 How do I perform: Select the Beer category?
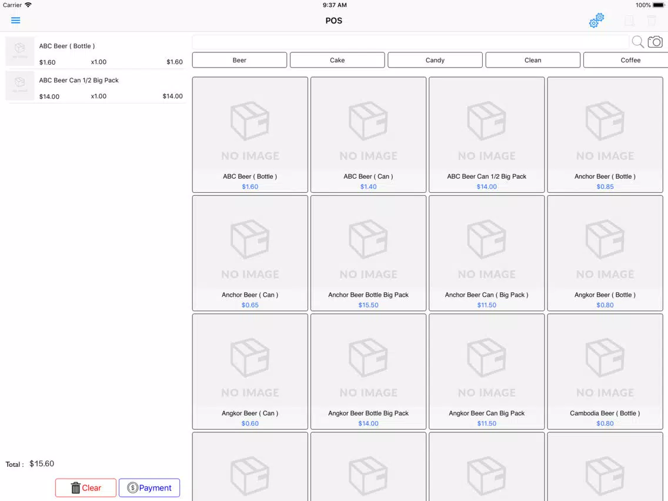[x=239, y=60]
